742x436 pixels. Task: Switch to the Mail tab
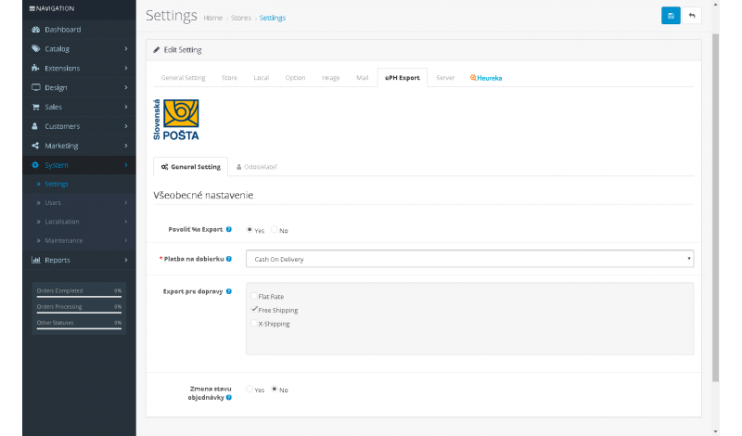point(363,78)
